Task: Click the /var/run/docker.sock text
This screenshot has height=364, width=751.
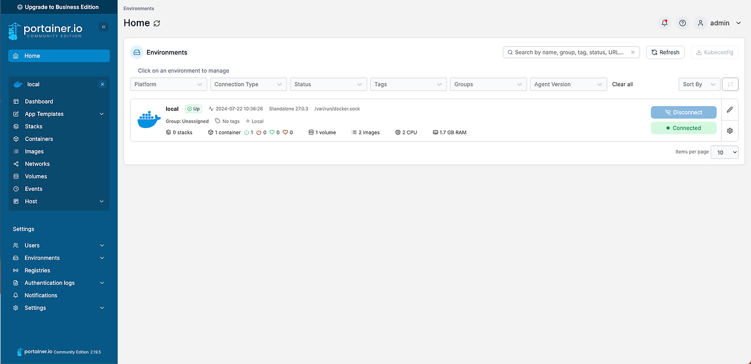Action: point(337,109)
